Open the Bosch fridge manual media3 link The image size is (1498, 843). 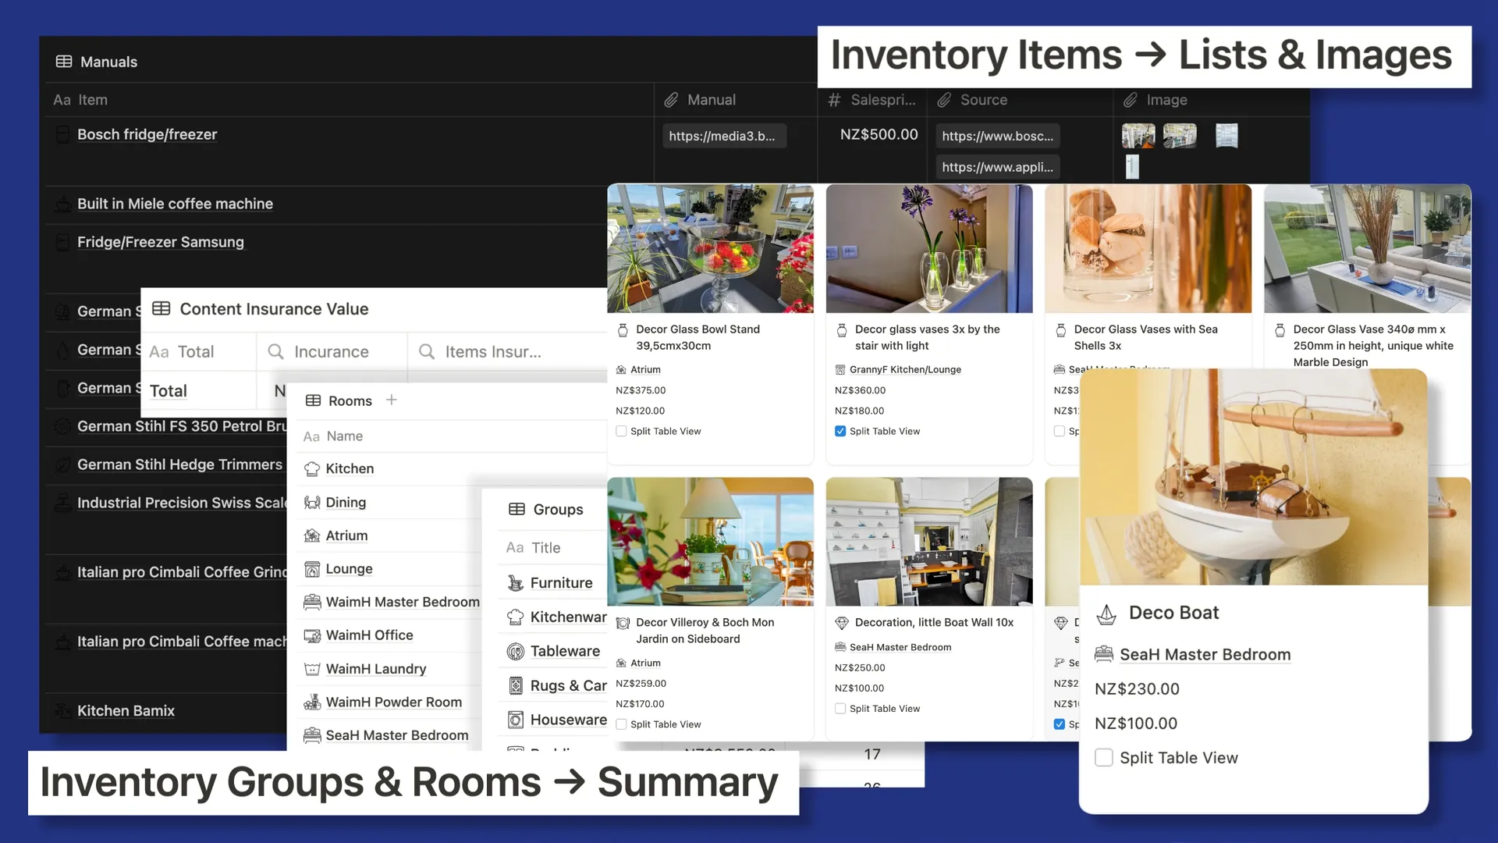click(x=722, y=136)
